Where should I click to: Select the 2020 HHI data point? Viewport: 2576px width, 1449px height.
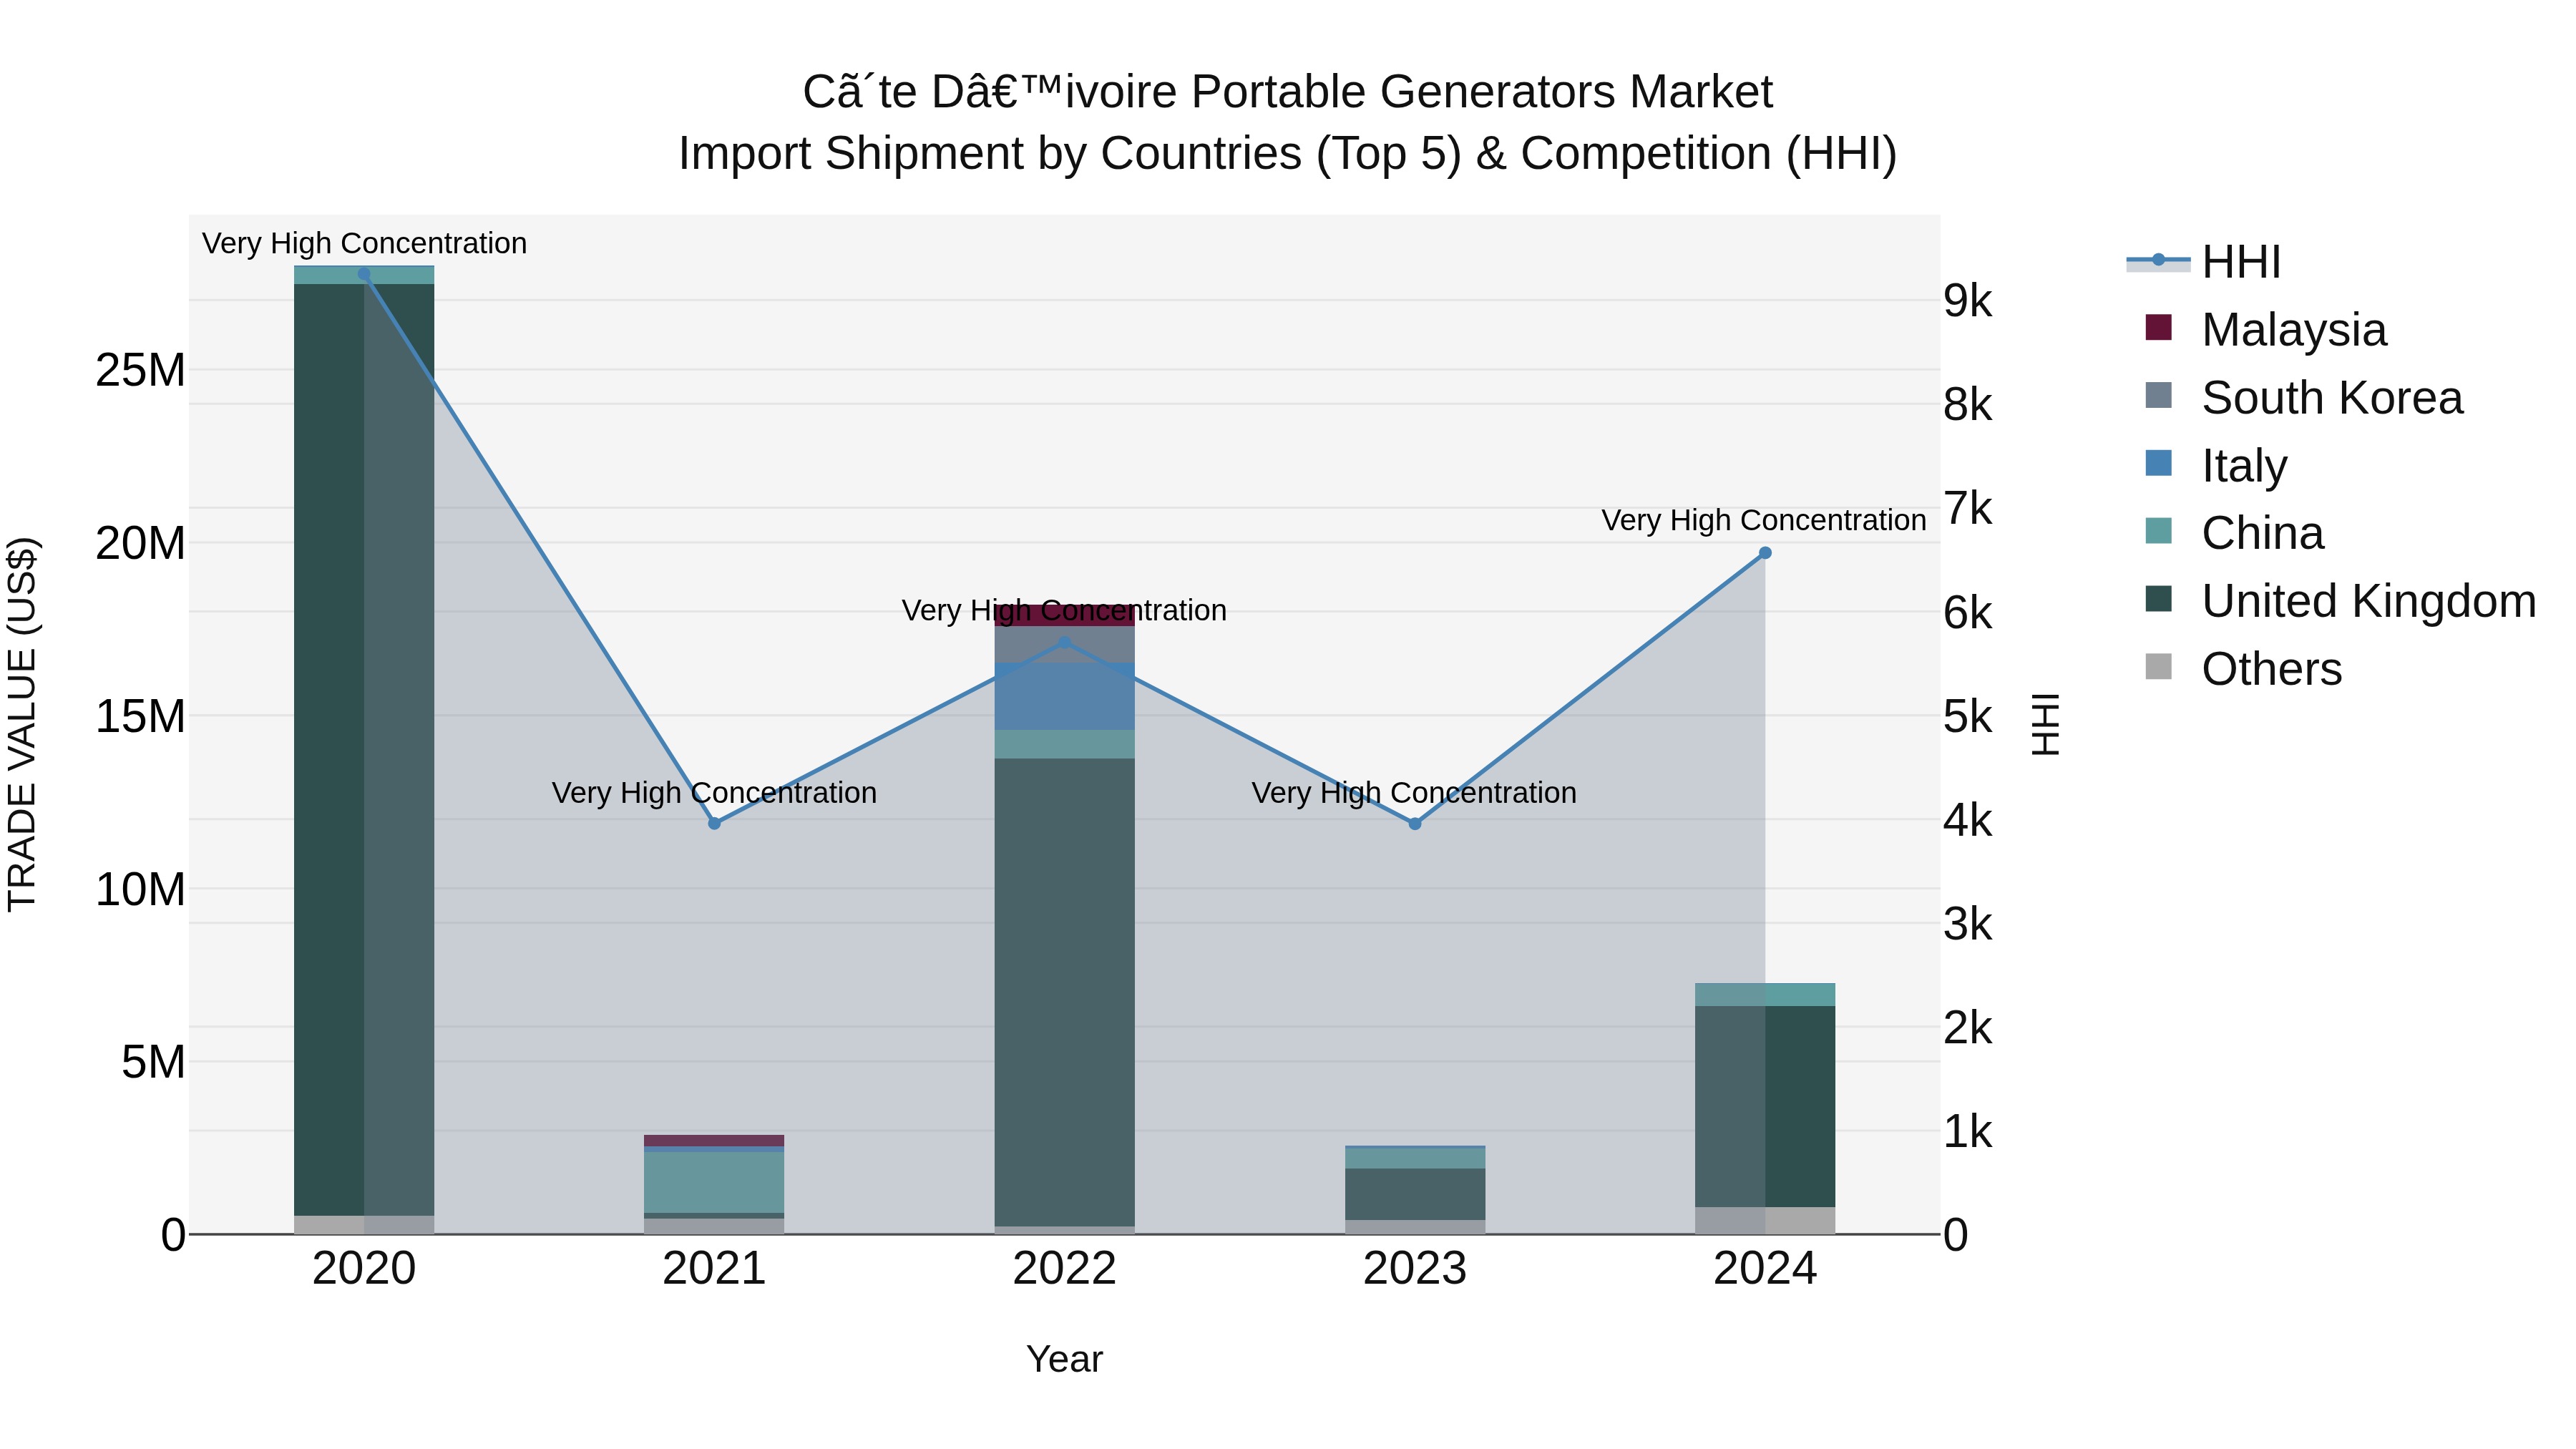click(x=364, y=274)
